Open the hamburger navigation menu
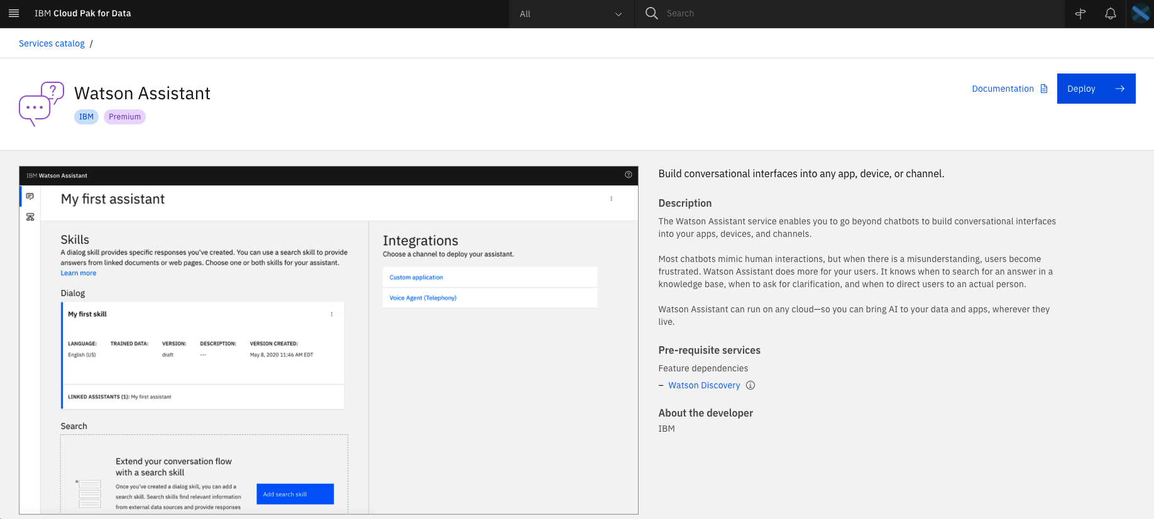This screenshot has height=519, width=1154. (x=14, y=13)
